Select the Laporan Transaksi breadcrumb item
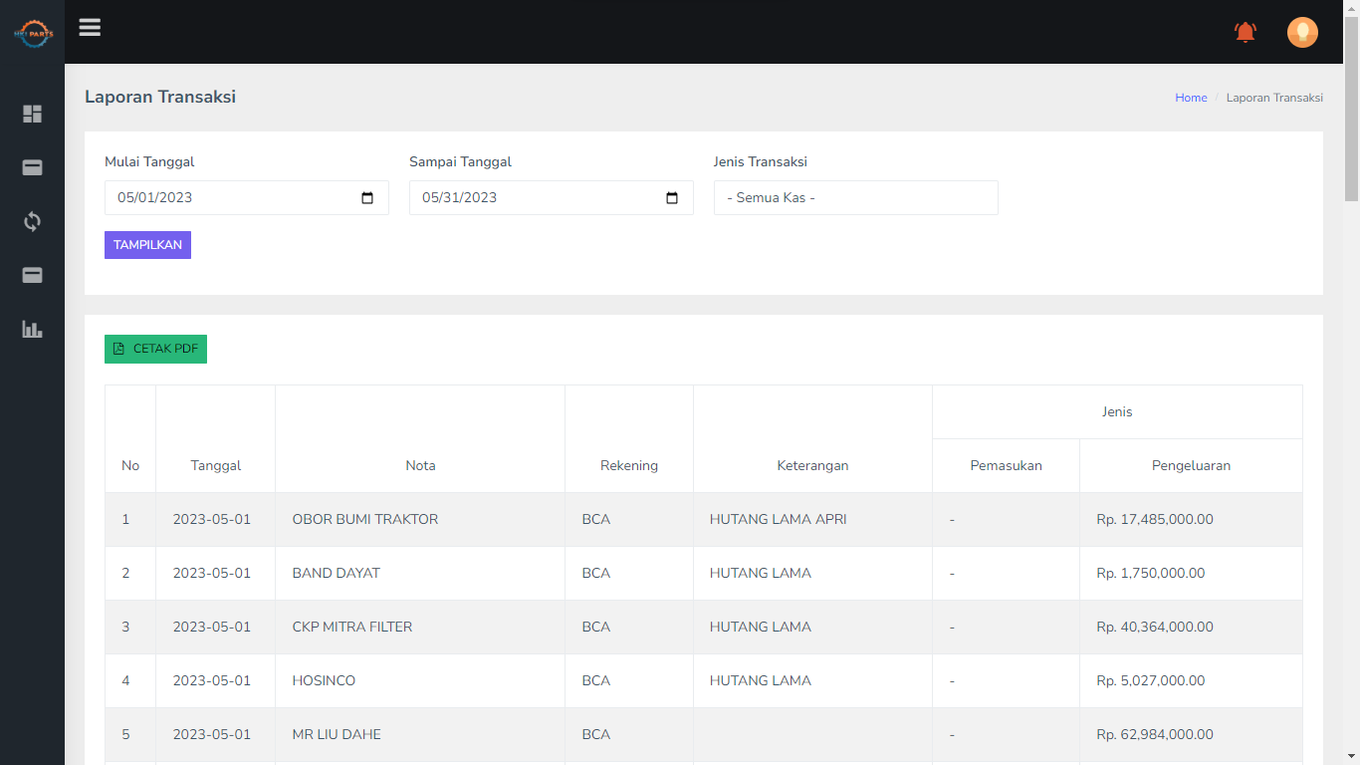Image resolution: width=1360 pixels, height=765 pixels. coord(1275,97)
